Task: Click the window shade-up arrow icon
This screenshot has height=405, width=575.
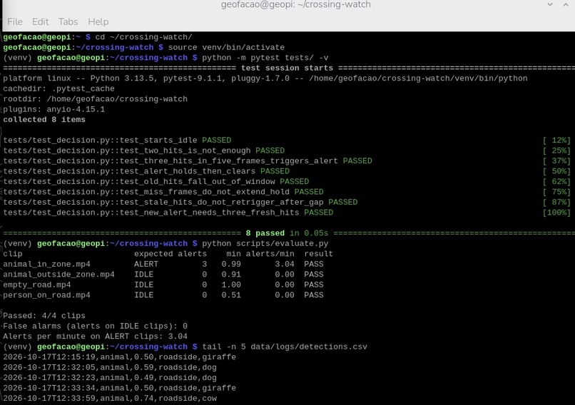Action: point(566,4)
